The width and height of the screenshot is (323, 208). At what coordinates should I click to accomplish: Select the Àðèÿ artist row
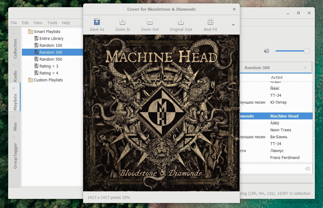pos(275,123)
